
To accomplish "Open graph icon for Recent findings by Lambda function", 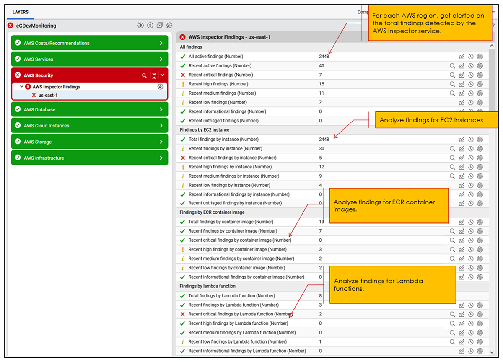I will [462, 305].
